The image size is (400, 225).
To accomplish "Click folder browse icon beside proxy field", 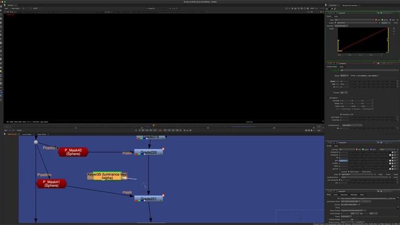I will 398,207.
